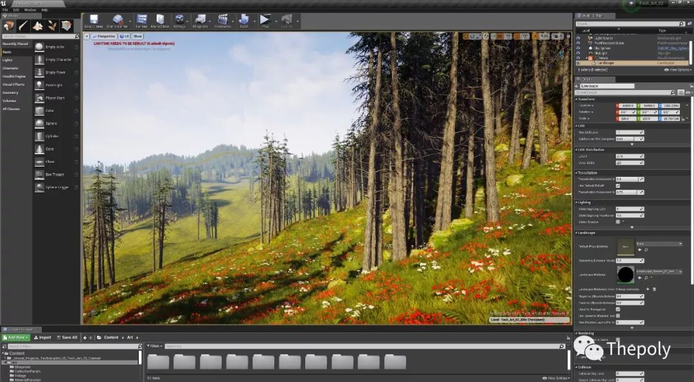Screen dimensions: 694x382
Task: Open the File menu
Action: tap(5, 10)
